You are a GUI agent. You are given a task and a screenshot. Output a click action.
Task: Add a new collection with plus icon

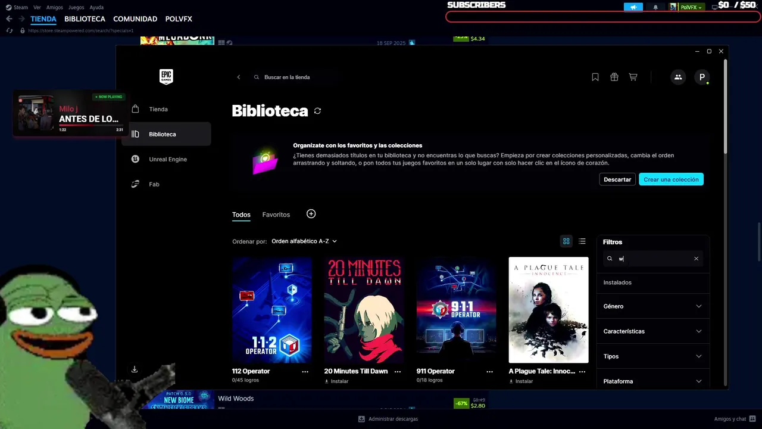point(311,214)
